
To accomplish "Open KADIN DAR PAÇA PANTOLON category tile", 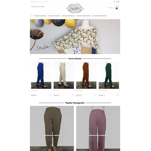I will pyautogui.click(x=52, y=128).
